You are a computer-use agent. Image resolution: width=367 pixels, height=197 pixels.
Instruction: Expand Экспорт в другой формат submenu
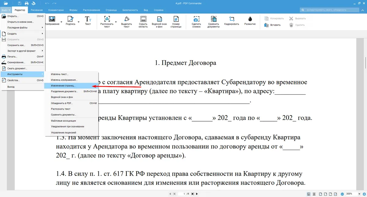[23, 51]
